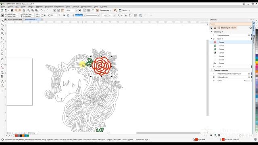
Task: Mirror selected object vertically
Action: [x=68, y=15]
